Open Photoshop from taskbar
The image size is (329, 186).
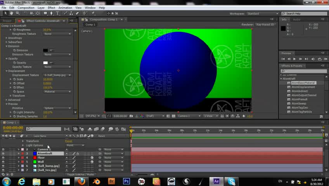(126, 181)
